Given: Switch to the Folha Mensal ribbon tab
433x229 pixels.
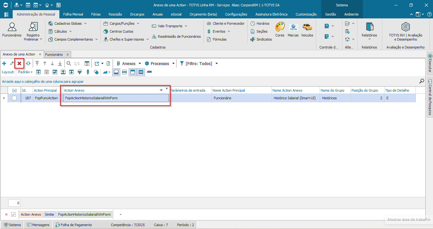Looking at the screenshot, I should (73, 14).
